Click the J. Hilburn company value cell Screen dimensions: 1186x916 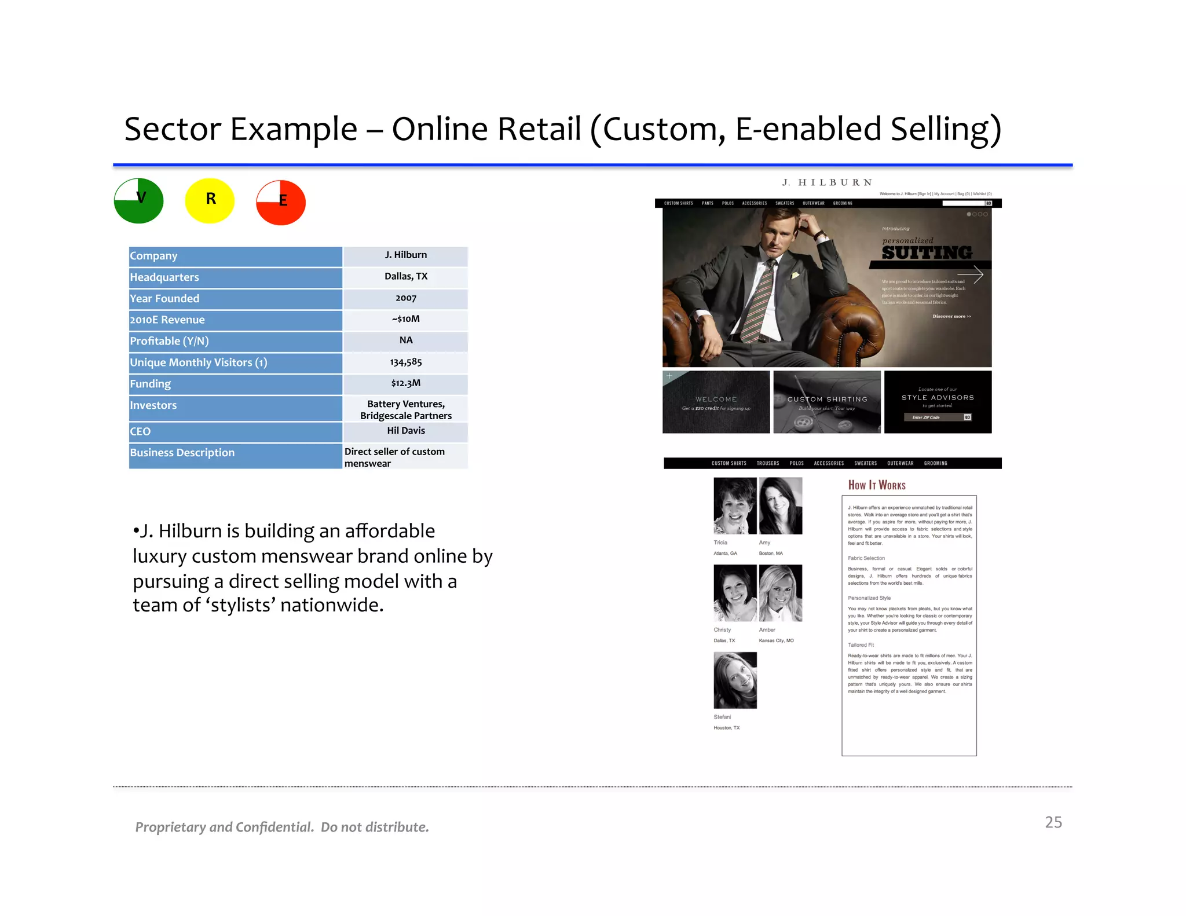(x=405, y=256)
